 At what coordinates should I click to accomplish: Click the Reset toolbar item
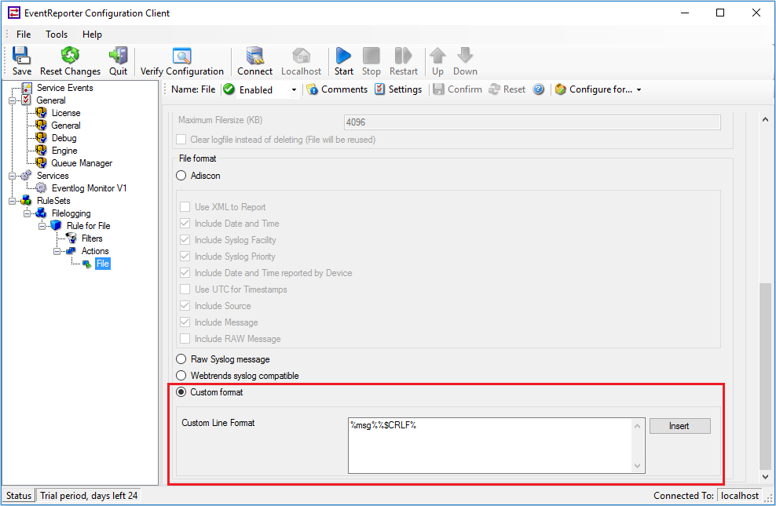click(x=507, y=89)
